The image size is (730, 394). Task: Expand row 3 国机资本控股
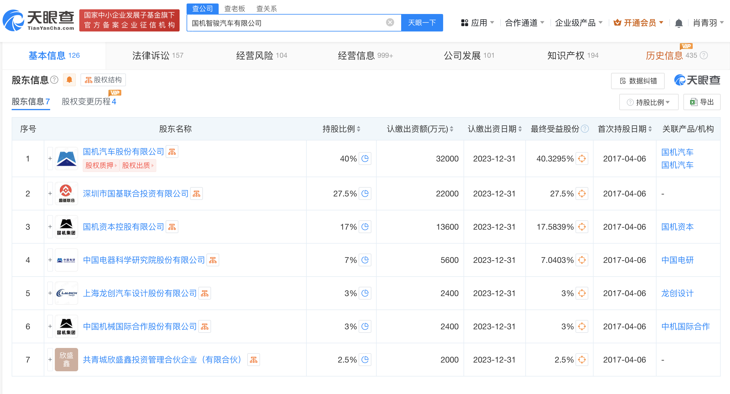click(x=50, y=227)
